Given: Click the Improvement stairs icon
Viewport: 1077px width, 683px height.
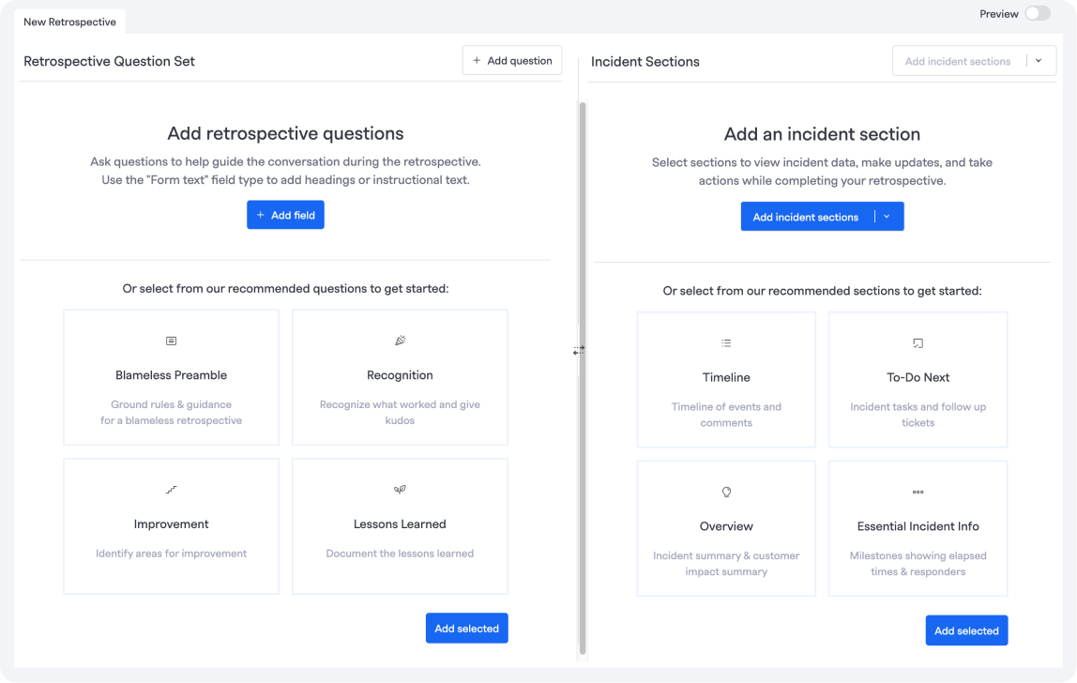Looking at the screenshot, I should click(171, 490).
